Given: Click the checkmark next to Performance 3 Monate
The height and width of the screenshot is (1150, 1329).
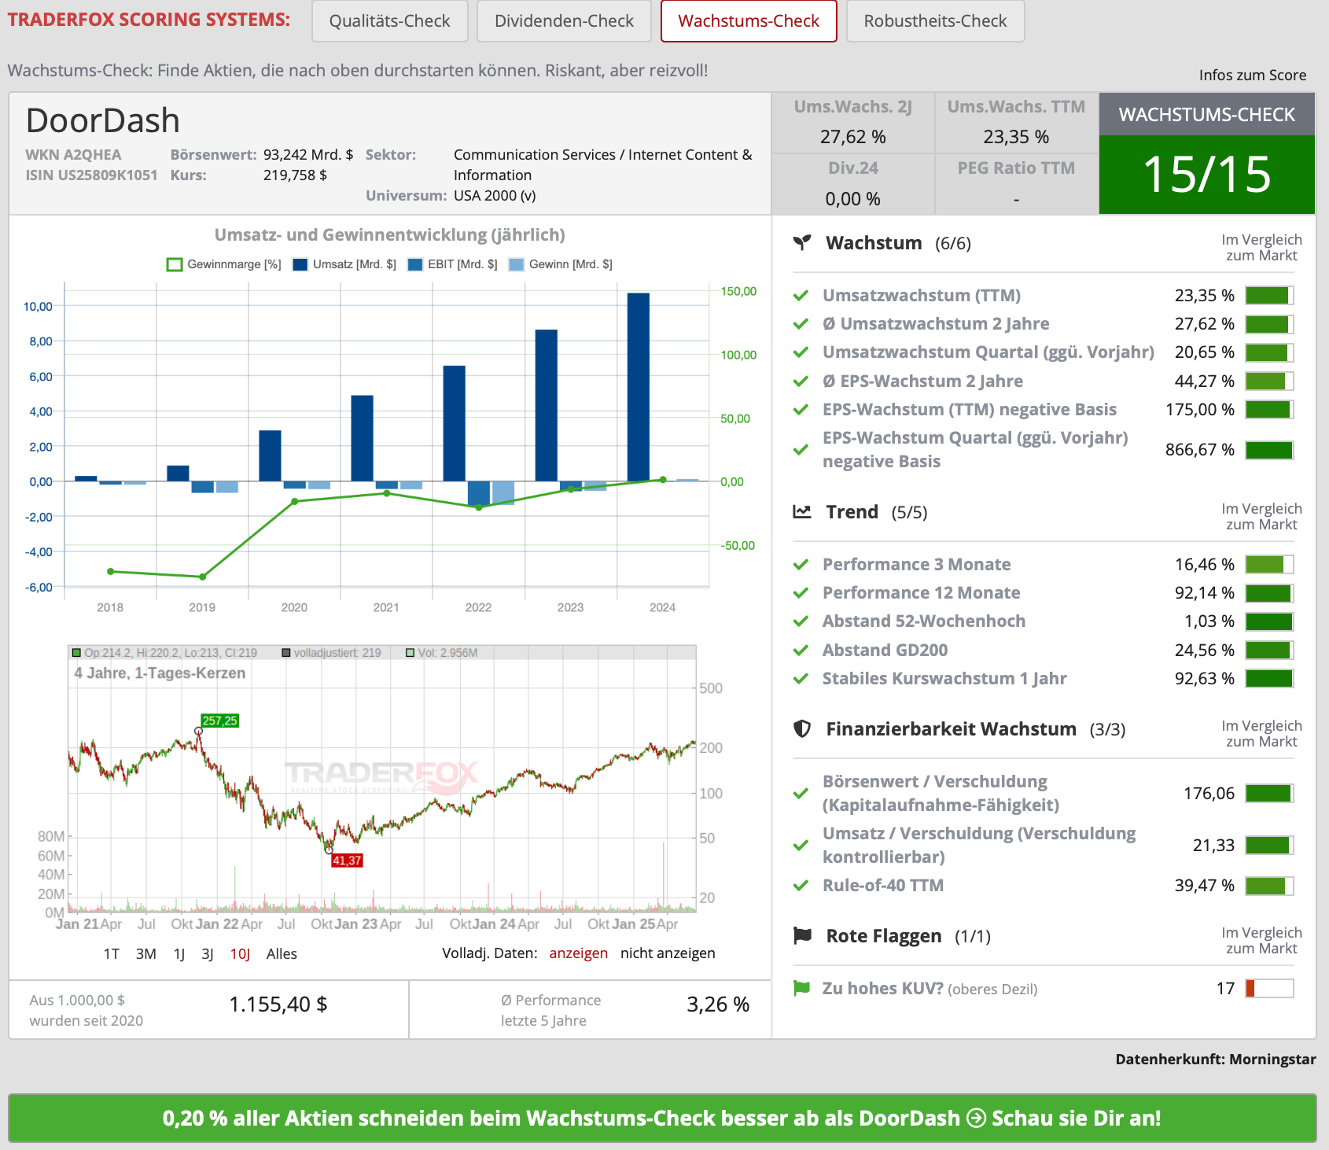Looking at the screenshot, I should pyautogui.click(x=801, y=565).
